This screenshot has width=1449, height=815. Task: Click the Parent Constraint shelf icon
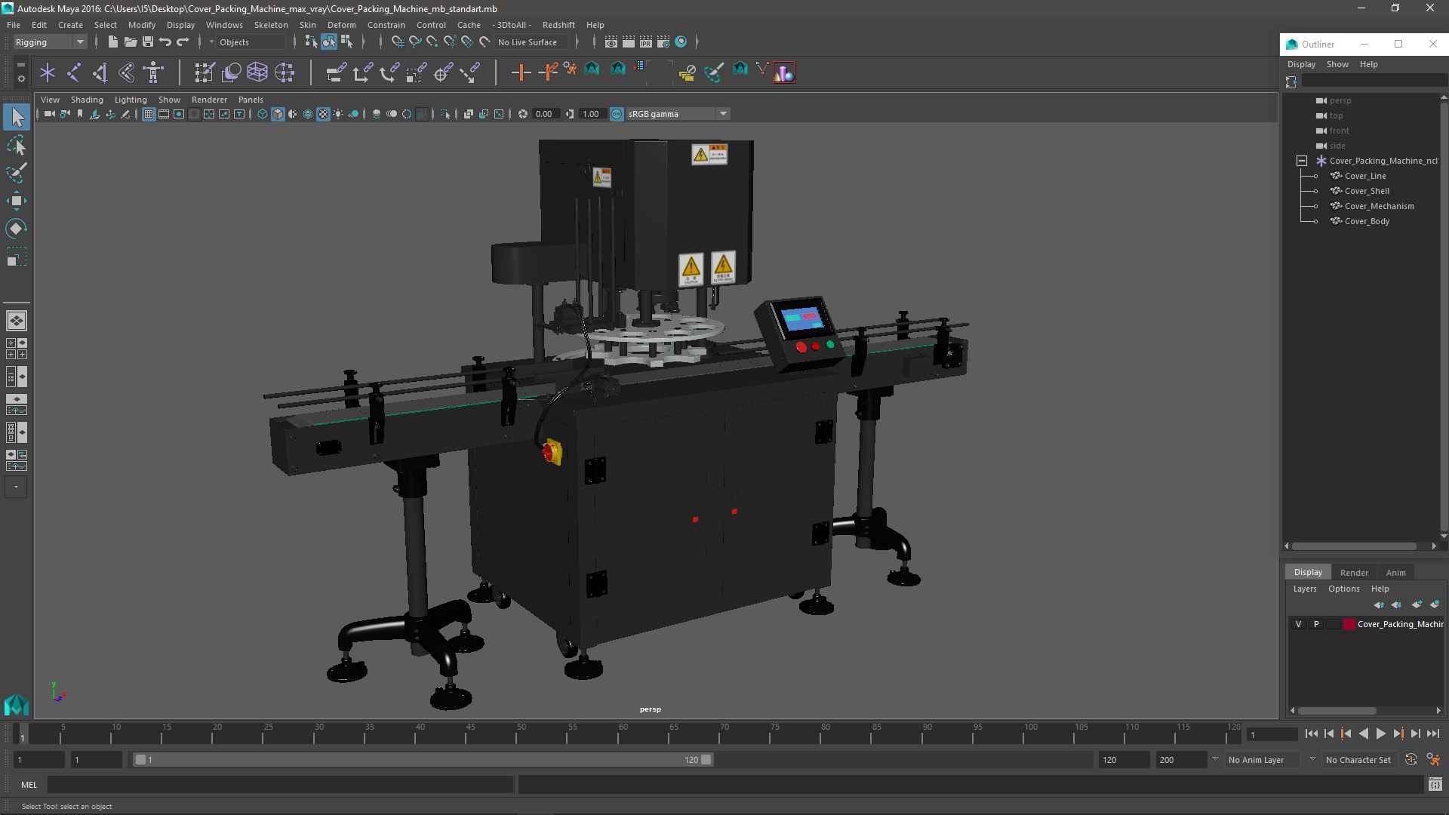coord(337,72)
